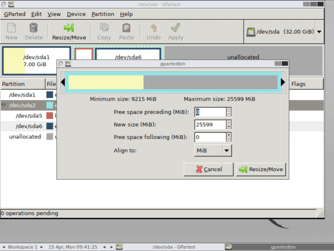
Task: Decrease Free space following with down arrow
Action: tap(229, 139)
